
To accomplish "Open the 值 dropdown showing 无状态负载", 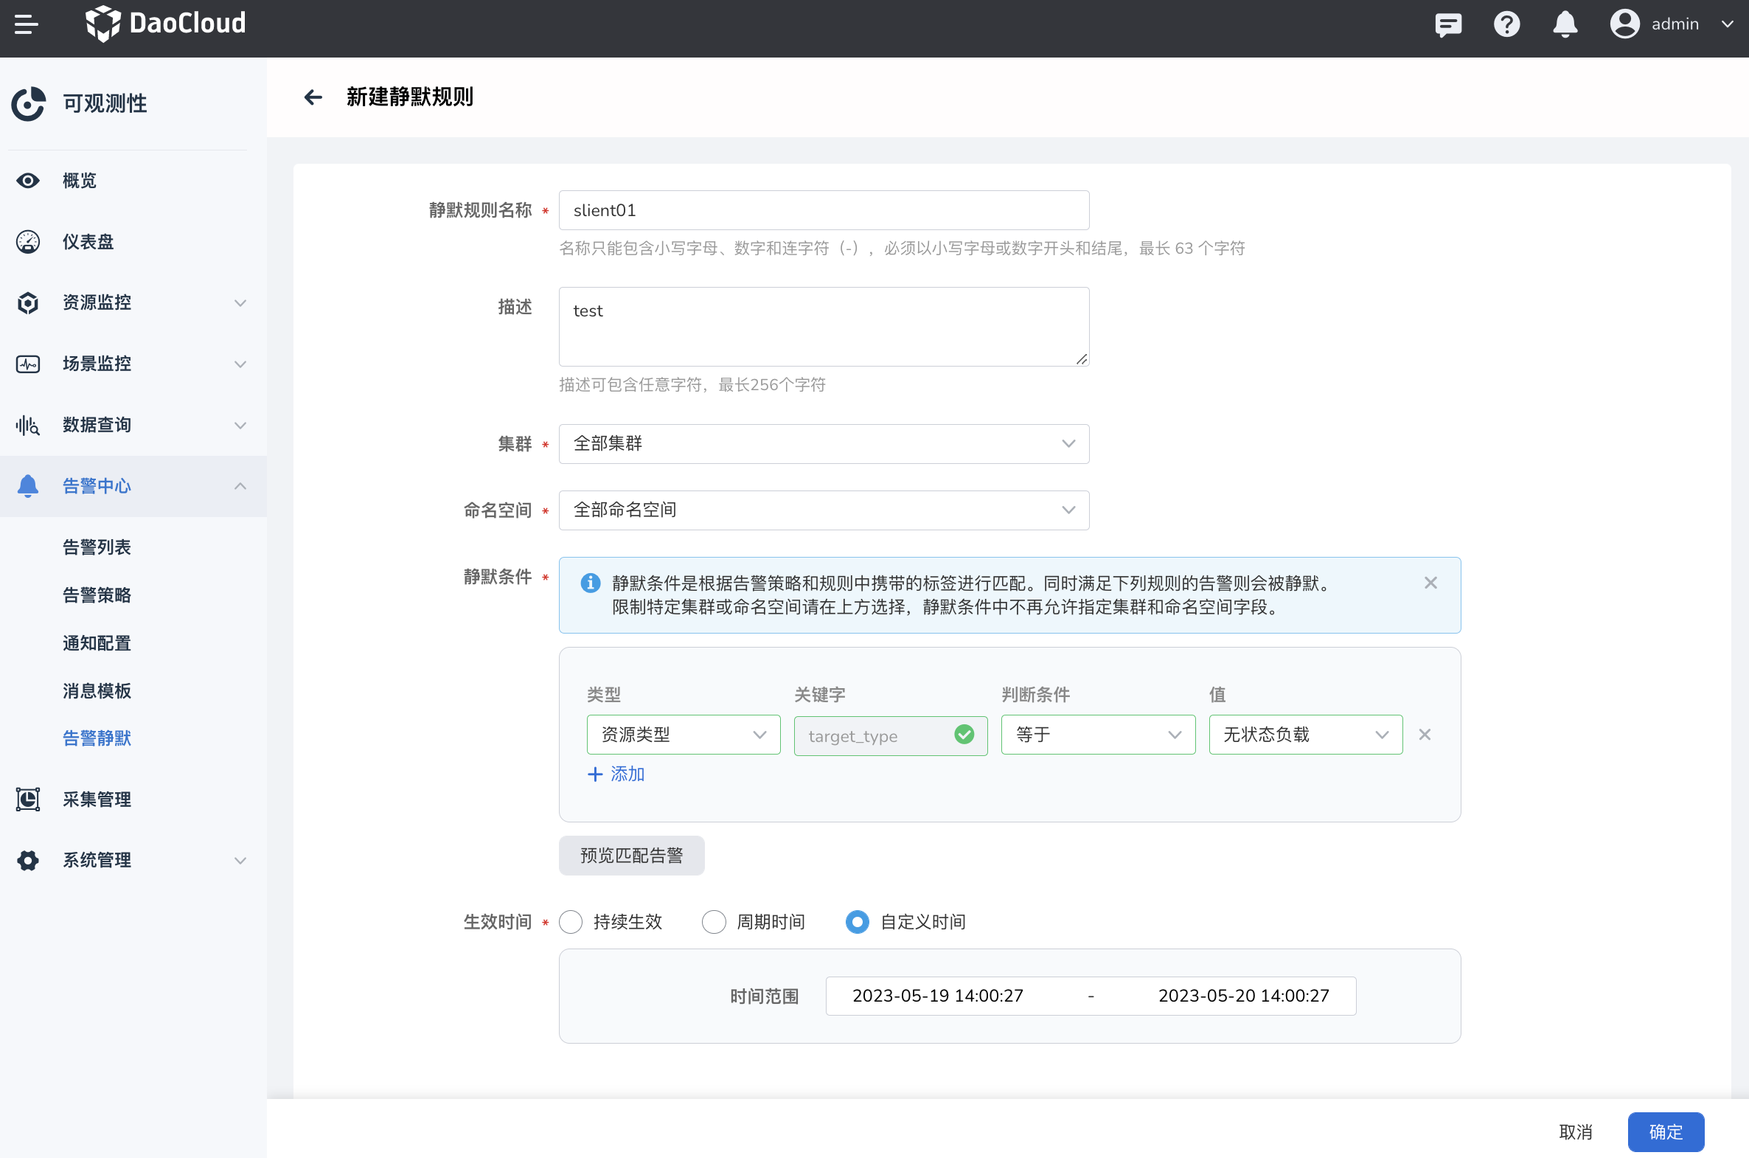I will pyautogui.click(x=1306, y=735).
